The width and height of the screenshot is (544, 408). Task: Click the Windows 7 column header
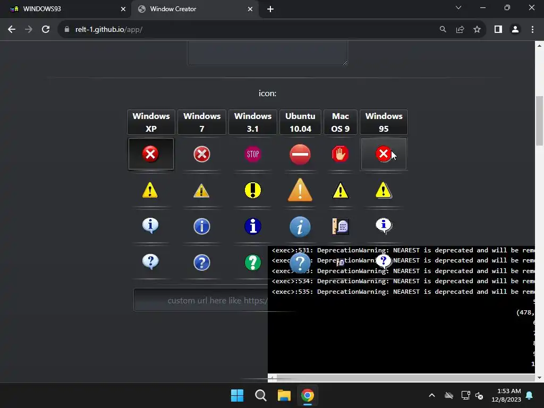pyautogui.click(x=201, y=122)
